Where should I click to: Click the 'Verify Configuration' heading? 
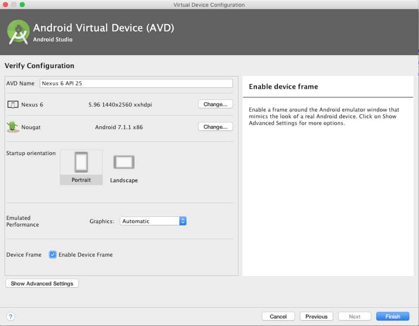coord(39,66)
